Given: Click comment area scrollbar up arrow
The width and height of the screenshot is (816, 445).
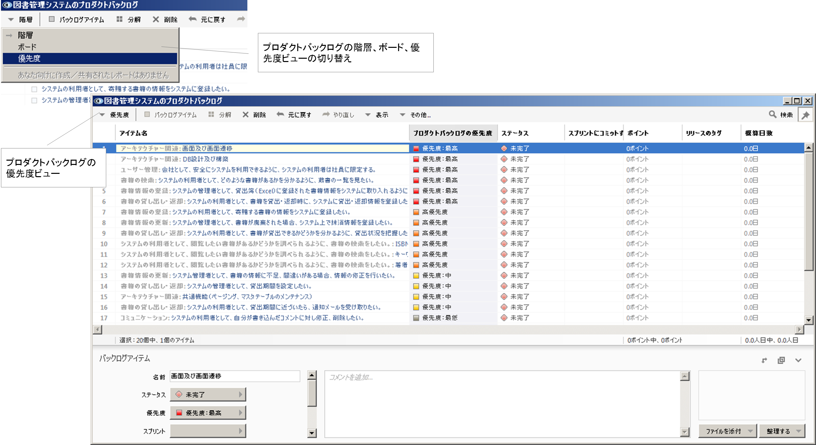Looking at the screenshot, I should (x=685, y=376).
